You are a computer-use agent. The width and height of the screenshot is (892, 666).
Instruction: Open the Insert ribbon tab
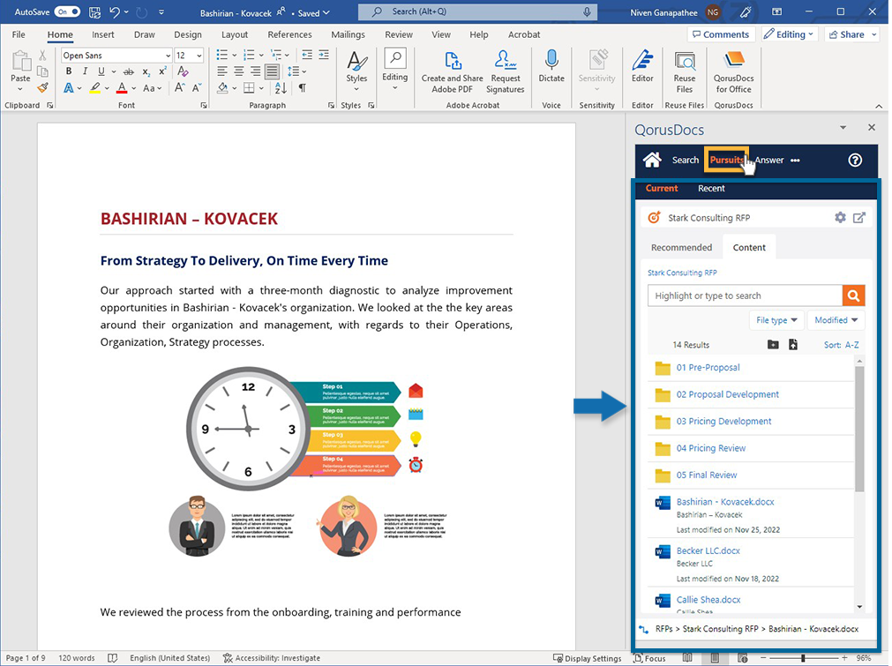click(103, 34)
